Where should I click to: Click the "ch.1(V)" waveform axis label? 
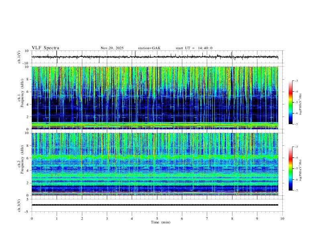point(19,57)
